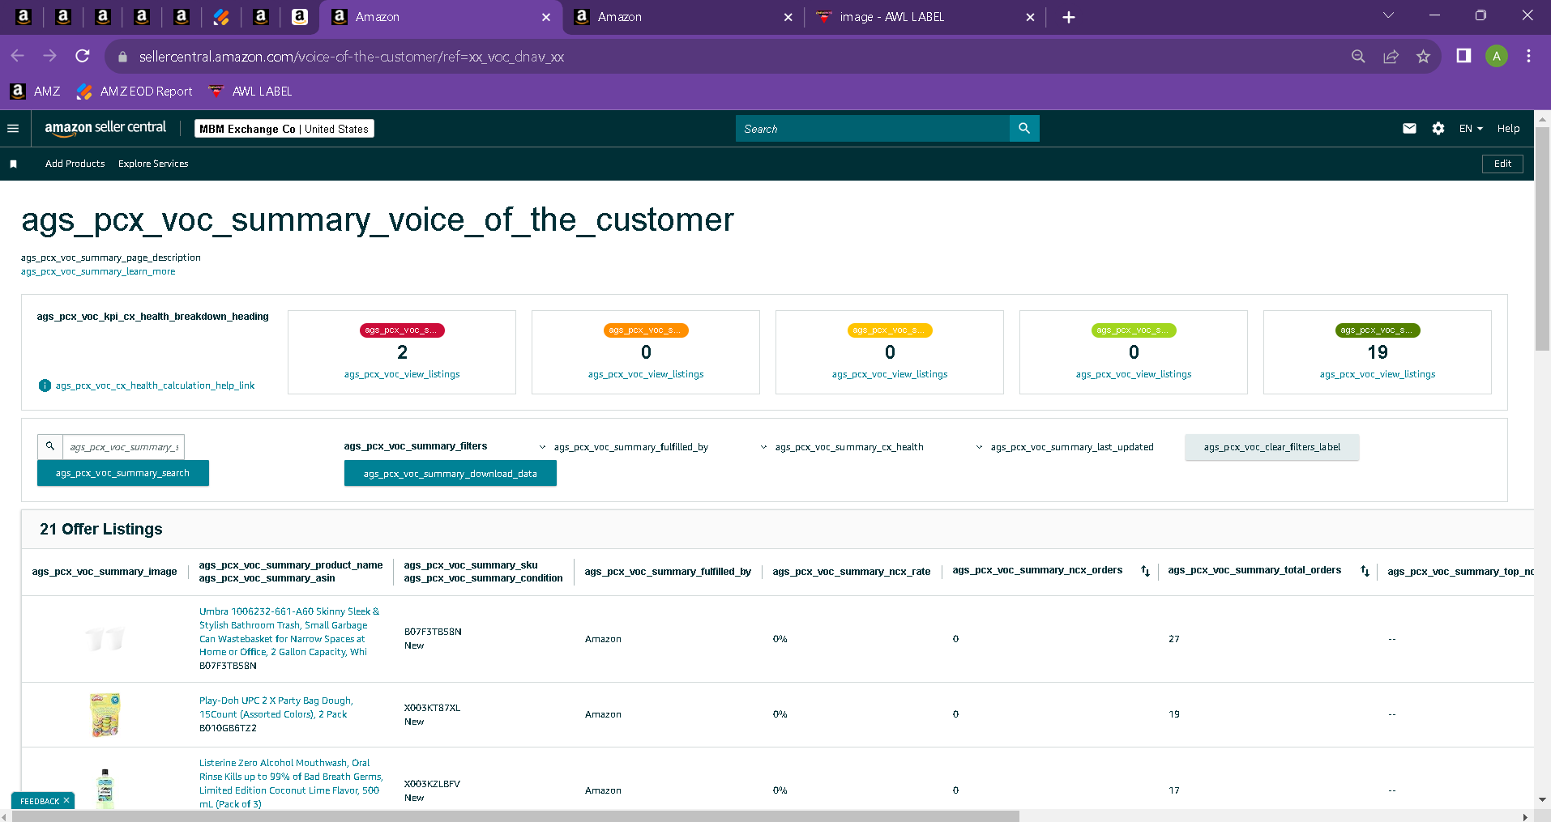Open the messages envelope icon

pos(1409,129)
